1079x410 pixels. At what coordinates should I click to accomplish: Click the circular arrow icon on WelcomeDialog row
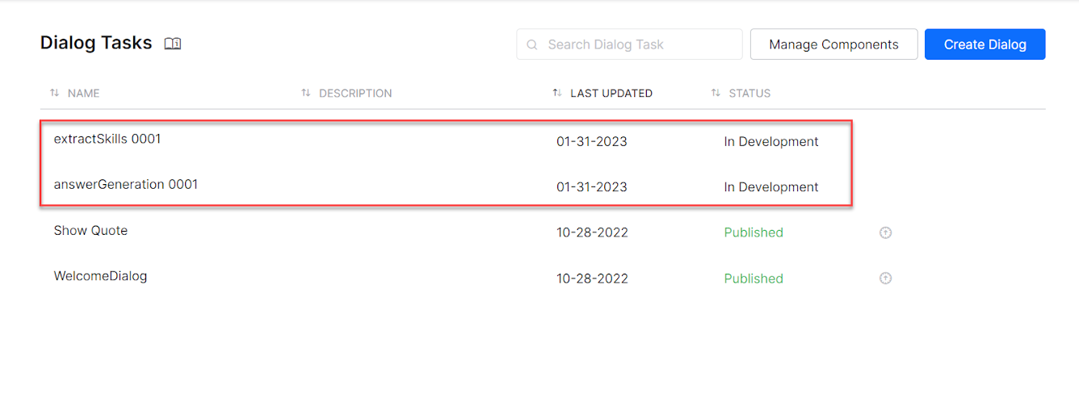885,278
